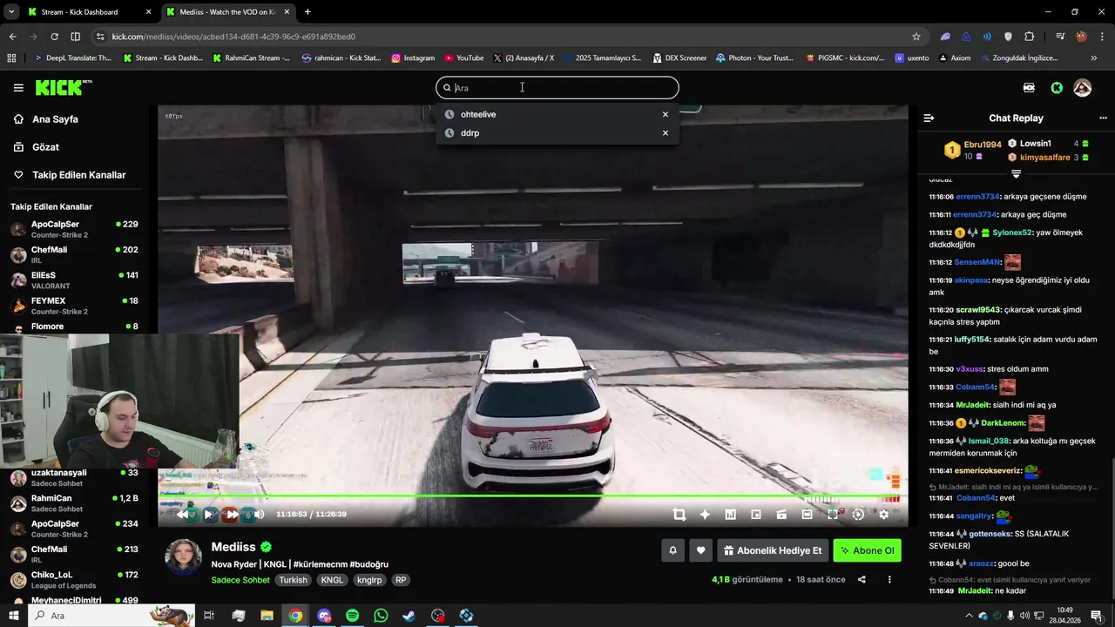The width and height of the screenshot is (1115, 627).
Task: Reload the current page
Action: [x=54, y=37]
